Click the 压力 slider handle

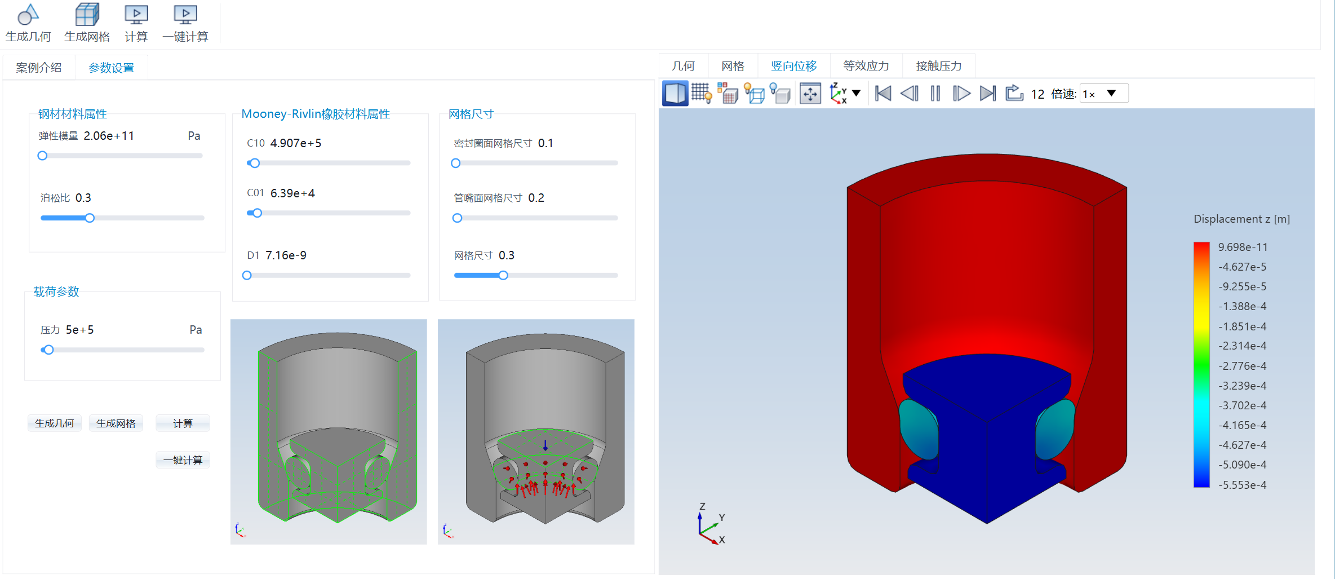pos(48,350)
